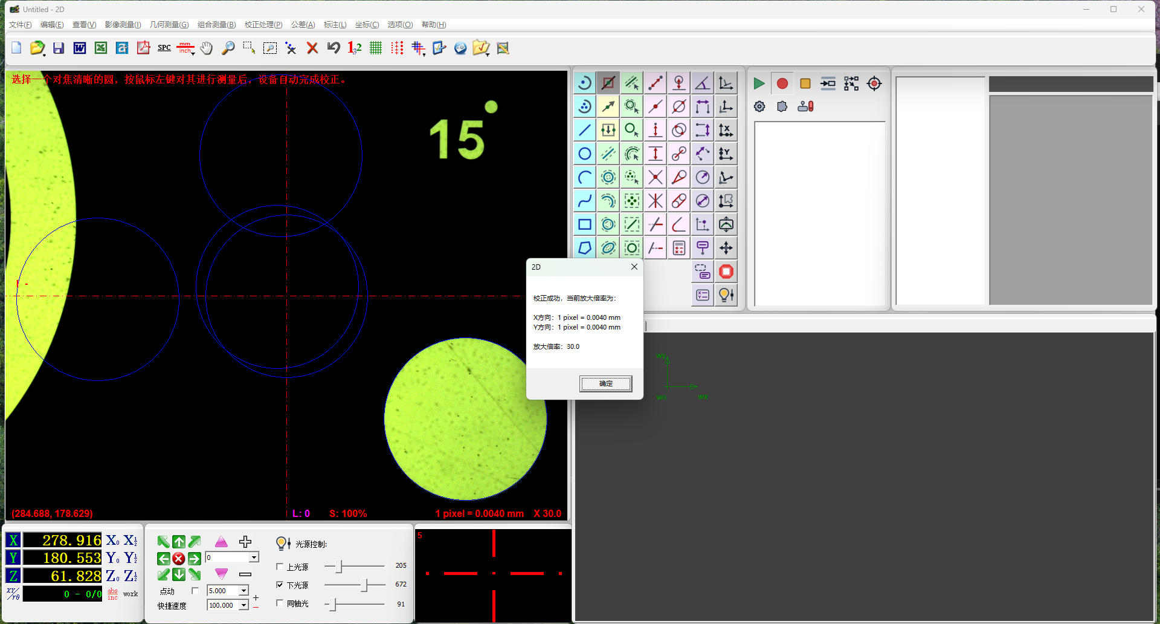
Task: Click the undo arrow icon
Action: (x=333, y=48)
